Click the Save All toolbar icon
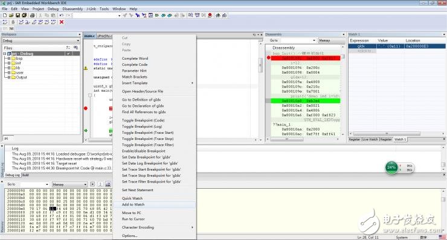This screenshot has width=447, height=240. (24, 15)
